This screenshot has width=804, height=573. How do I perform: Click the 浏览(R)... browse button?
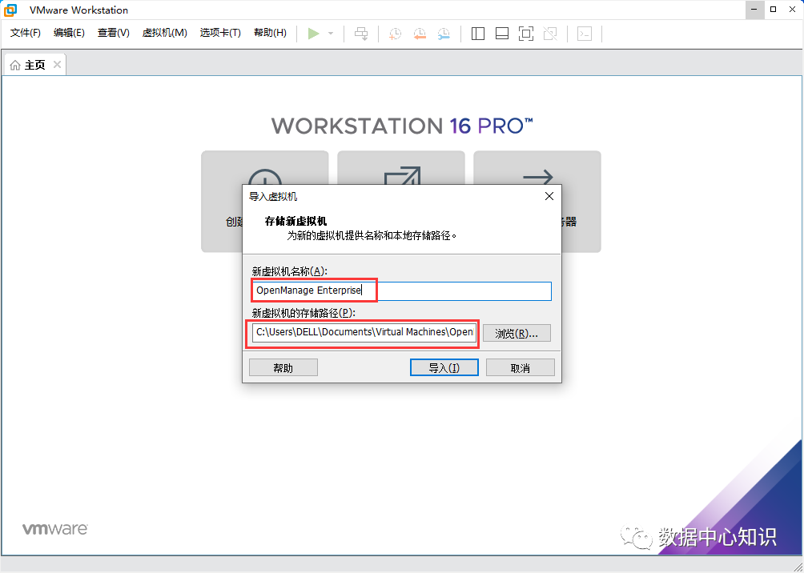coord(517,333)
